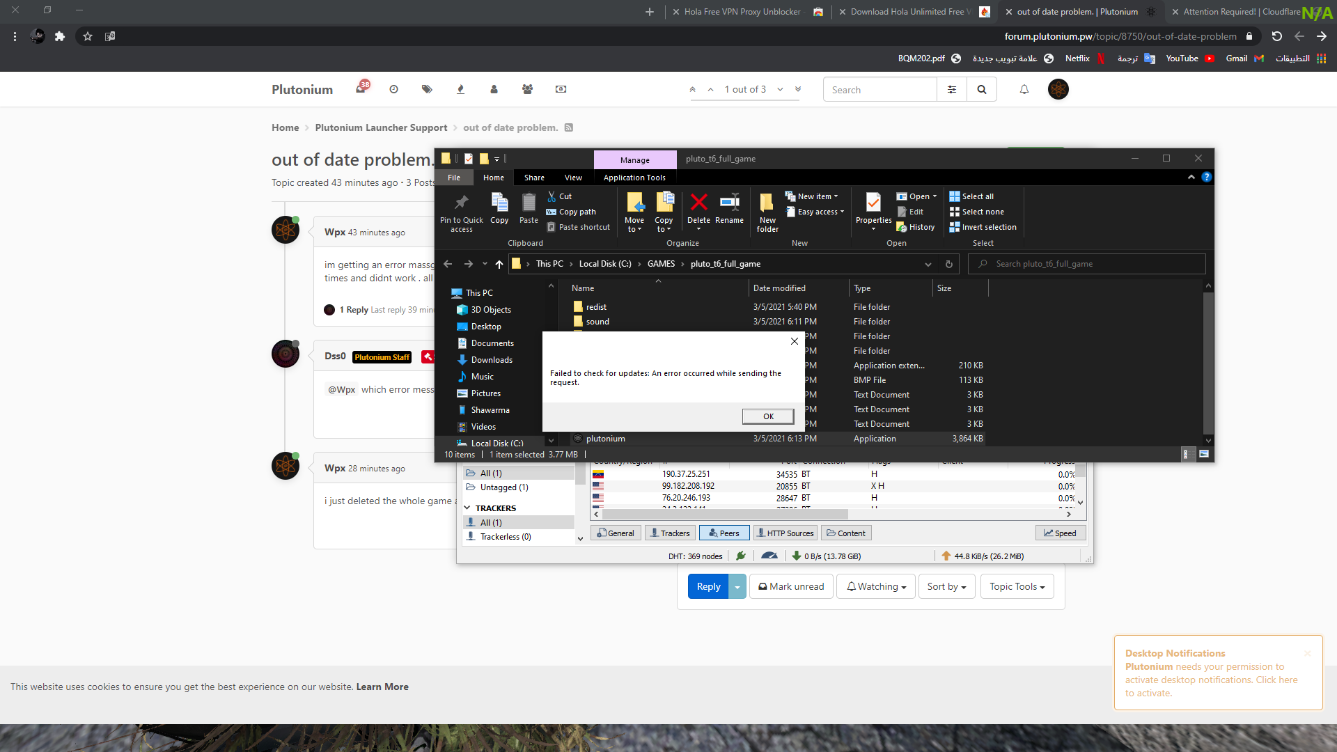This screenshot has width=1337, height=752.
Task: Click Select all in Explorer ribbon
Action: pos(971,196)
